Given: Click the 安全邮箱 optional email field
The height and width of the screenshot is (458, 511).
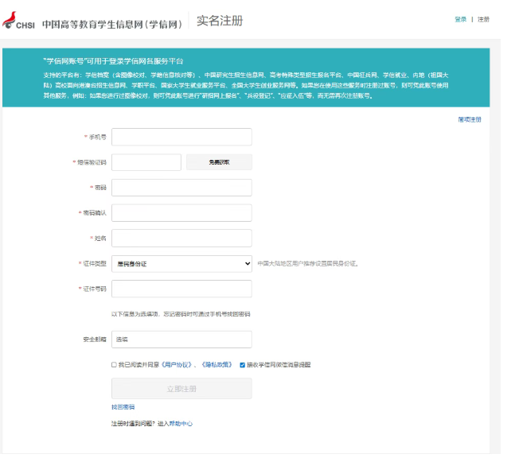Looking at the screenshot, I should pyautogui.click(x=181, y=340).
